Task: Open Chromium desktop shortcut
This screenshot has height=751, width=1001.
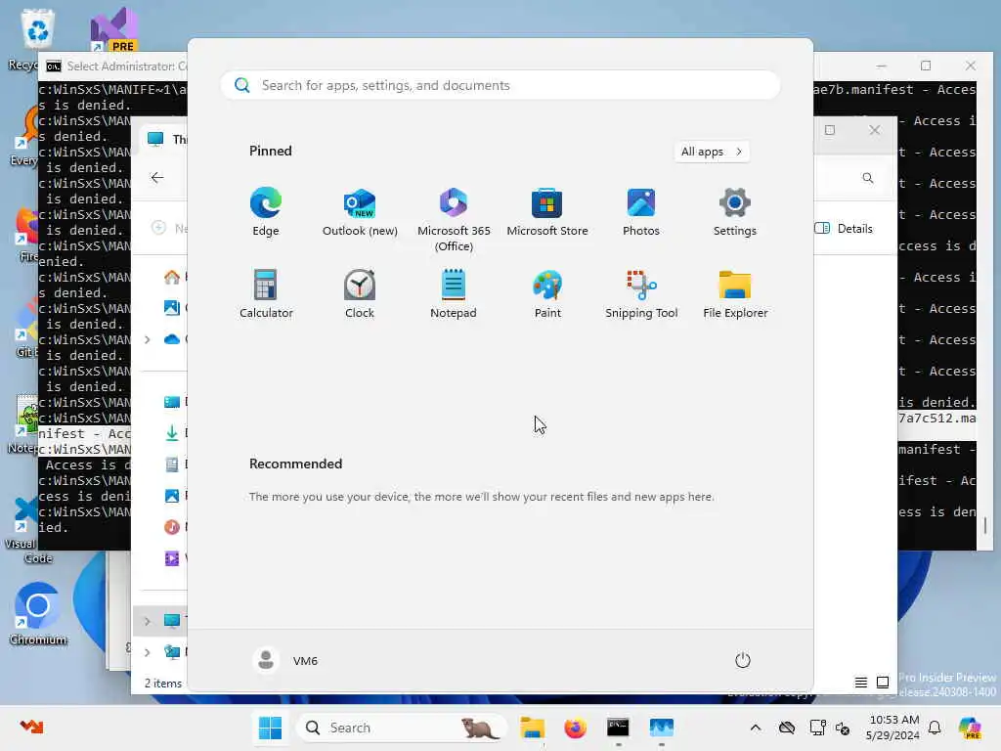Action: pos(38,613)
